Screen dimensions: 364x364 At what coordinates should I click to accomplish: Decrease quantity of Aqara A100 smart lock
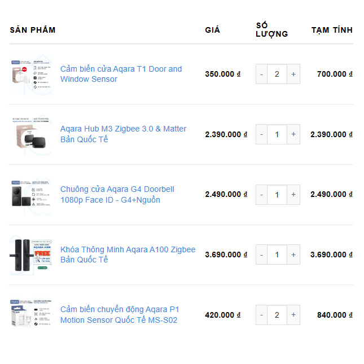point(261,255)
